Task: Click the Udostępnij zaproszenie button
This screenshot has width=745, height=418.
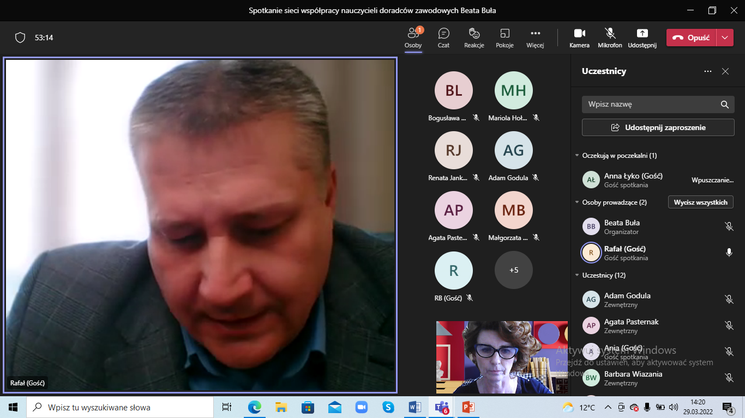Action: point(658,127)
